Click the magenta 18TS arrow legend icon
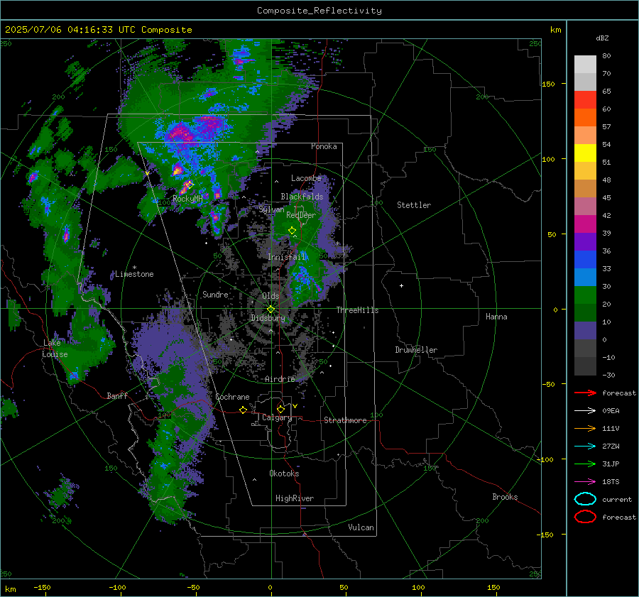The image size is (639, 597). (585, 482)
